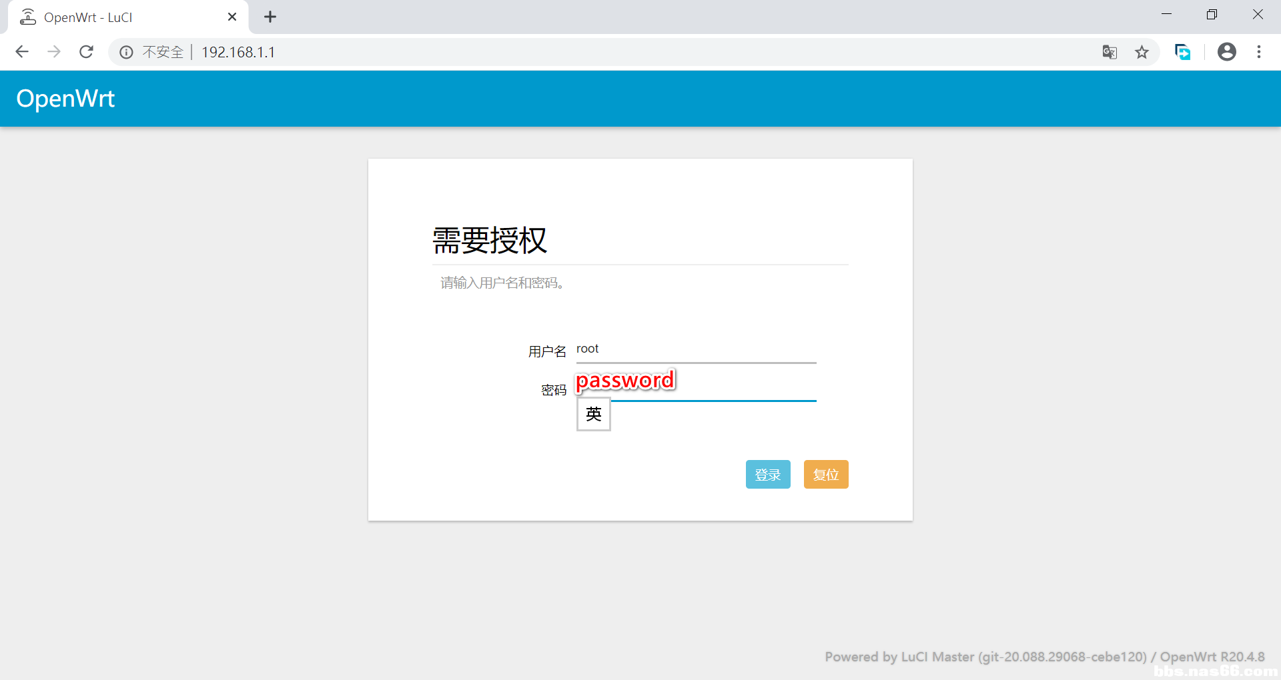Bookmark this page with the star icon
Screen dimensions: 1281x680
click(1142, 52)
